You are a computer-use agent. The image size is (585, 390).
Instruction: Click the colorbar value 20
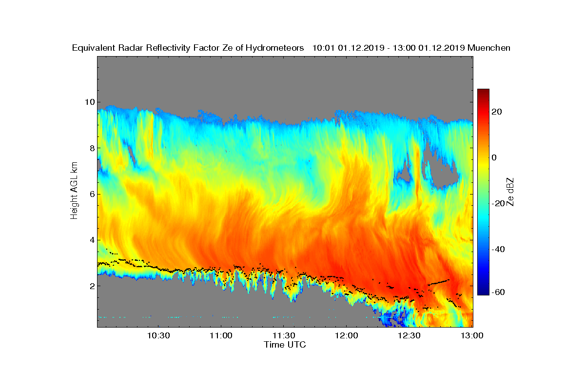coord(497,112)
